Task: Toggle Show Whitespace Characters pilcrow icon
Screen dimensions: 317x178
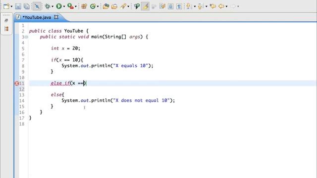Action: [x=179, y=6]
